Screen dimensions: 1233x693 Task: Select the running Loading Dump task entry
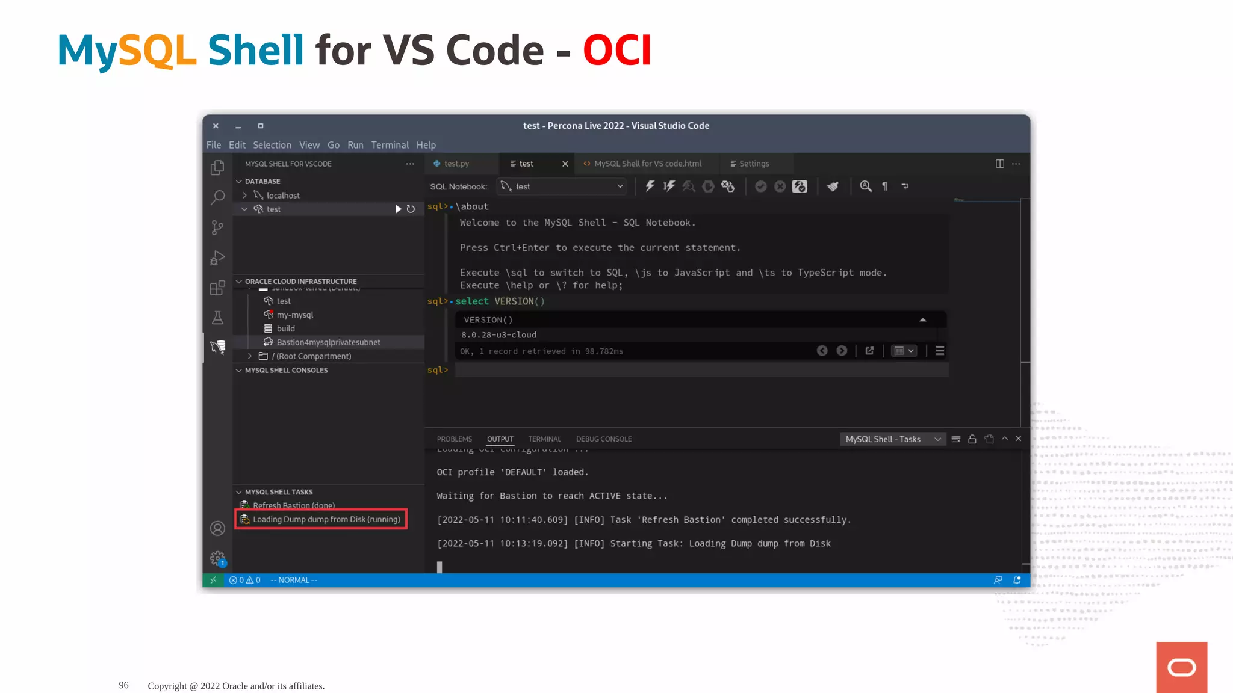coord(326,519)
